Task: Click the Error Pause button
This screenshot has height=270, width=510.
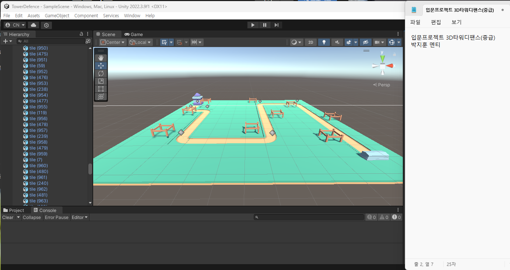Action: click(56, 217)
